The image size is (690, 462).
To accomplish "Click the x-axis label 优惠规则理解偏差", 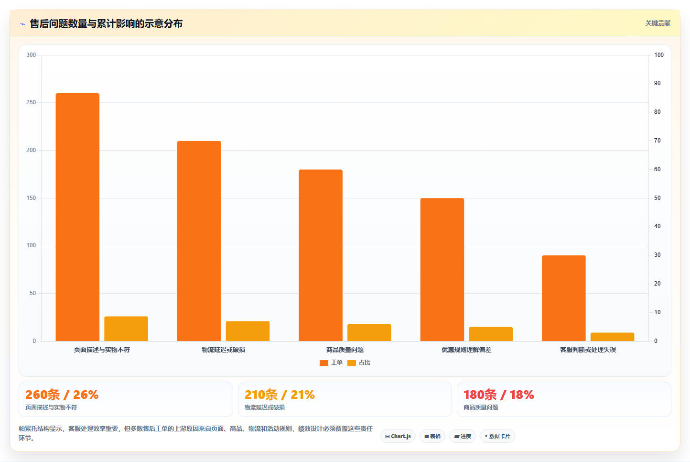I will [466, 350].
